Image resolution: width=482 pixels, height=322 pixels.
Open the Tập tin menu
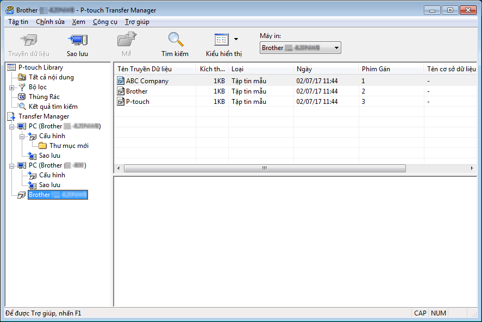[x=18, y=22]
